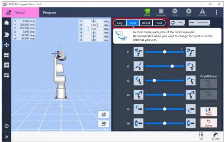224x142 pixels.
Task: Jog J2 in negative direction
Action: (138, 66)
